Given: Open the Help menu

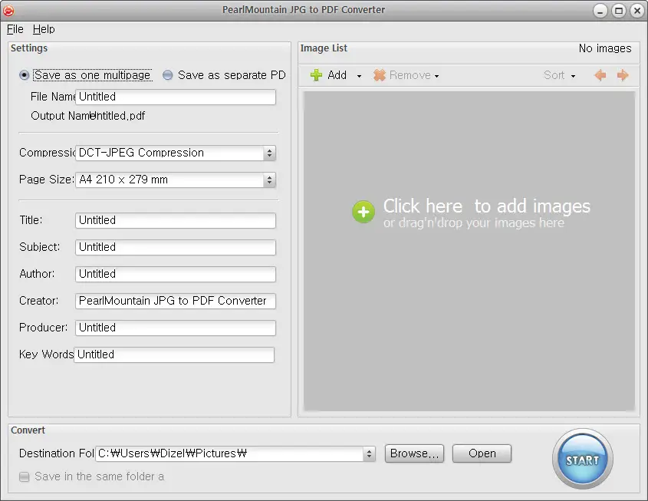Looking at the screenshot, I should point(44,29).
